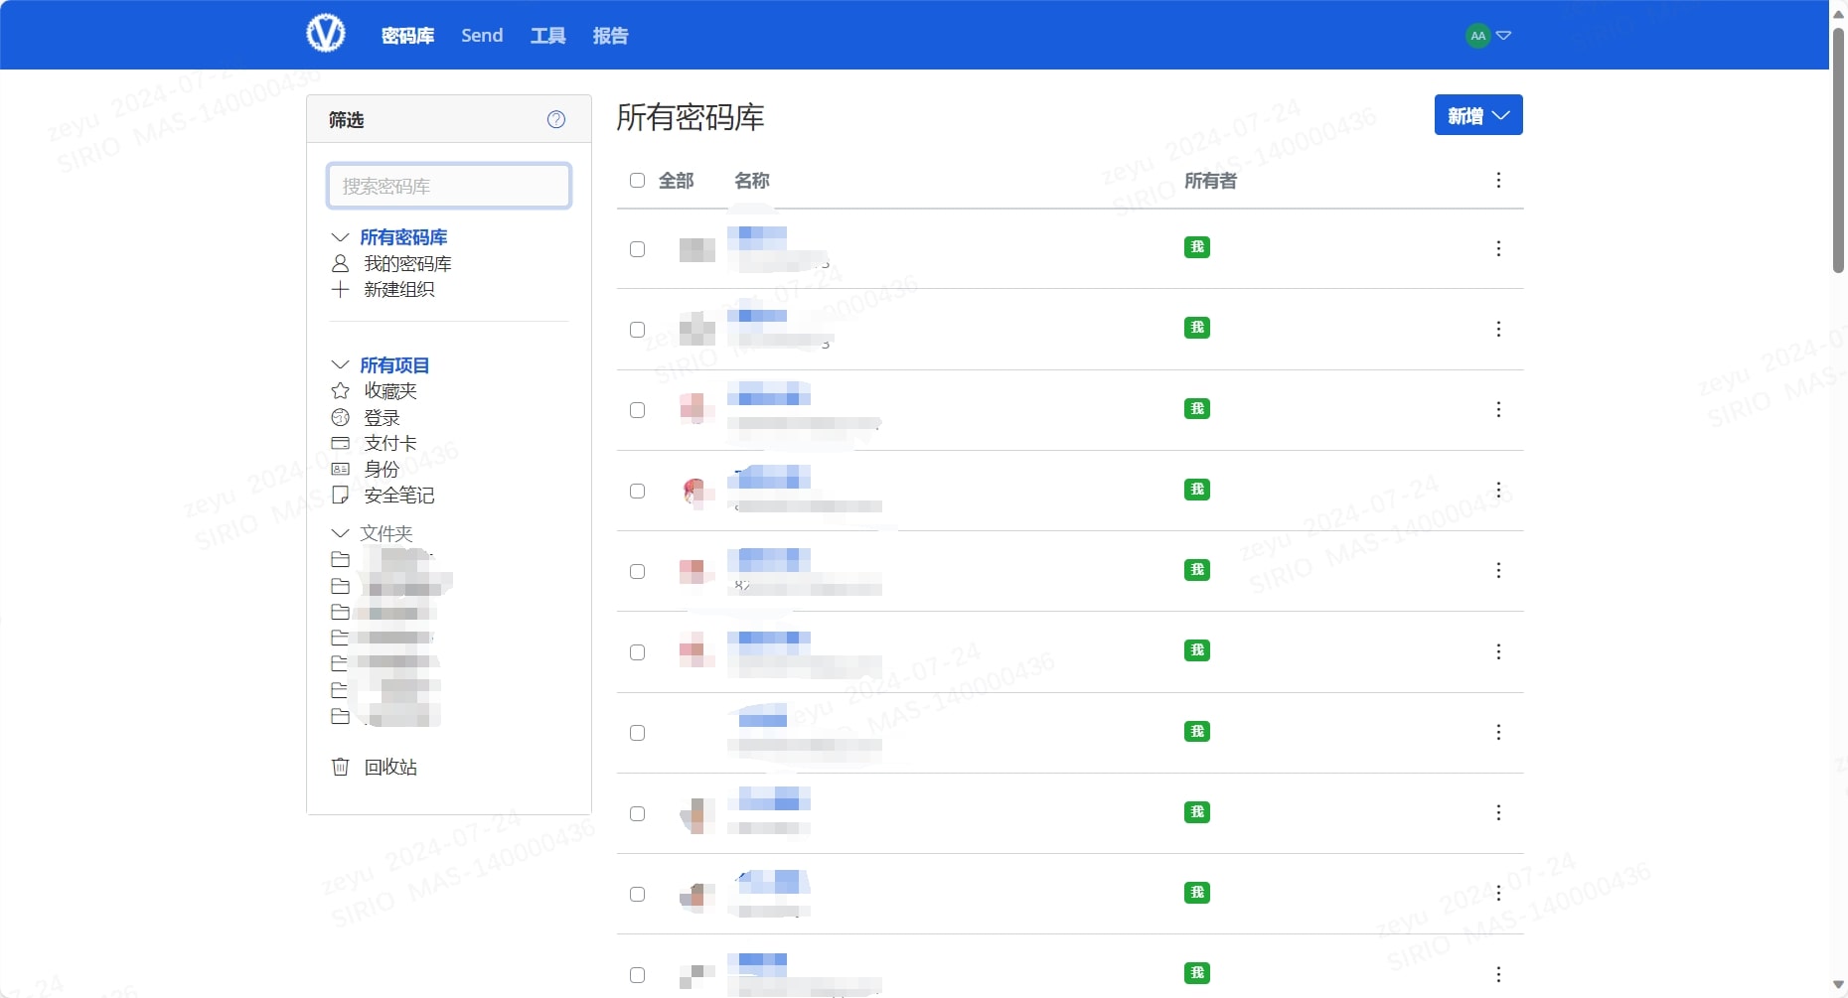This screenshot has width=1848, height=998.
Task: Select the card icon for 支付卡
Action: [340, 443]
